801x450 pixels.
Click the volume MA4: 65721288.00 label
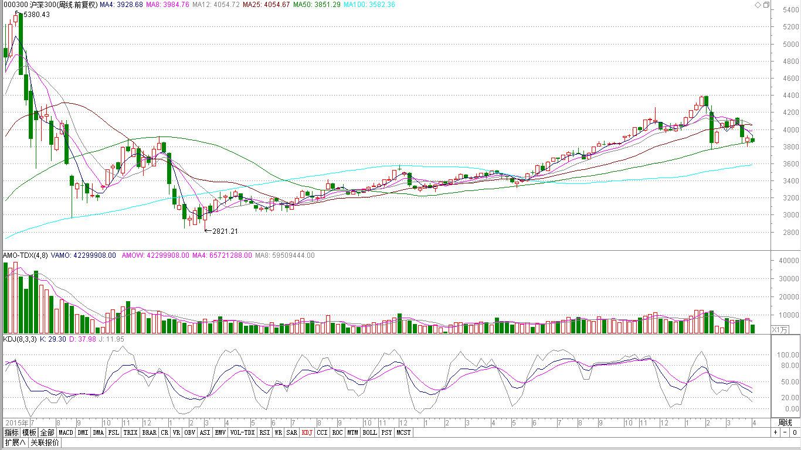pyautogui.click(x=223, y=255)
